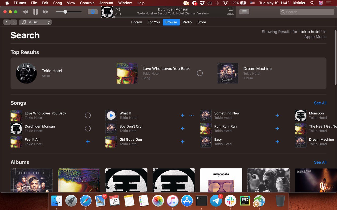The height and width of the screenshot is (210, 337).
Task: Open Photos from the Dock
Action: point(158,201)
